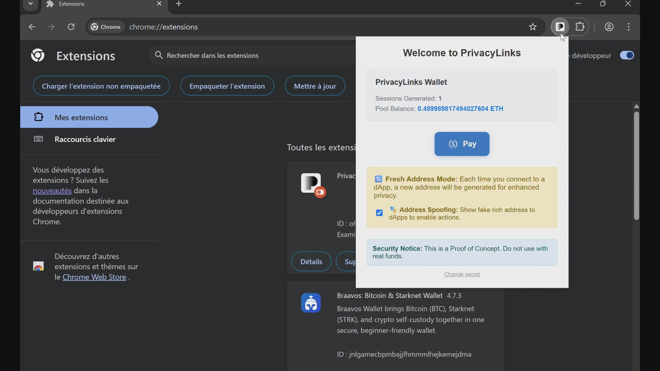Viewport: 660px width, 371px height.
Task: Click the search magnifier icon
Action: (x=158, y=55)
